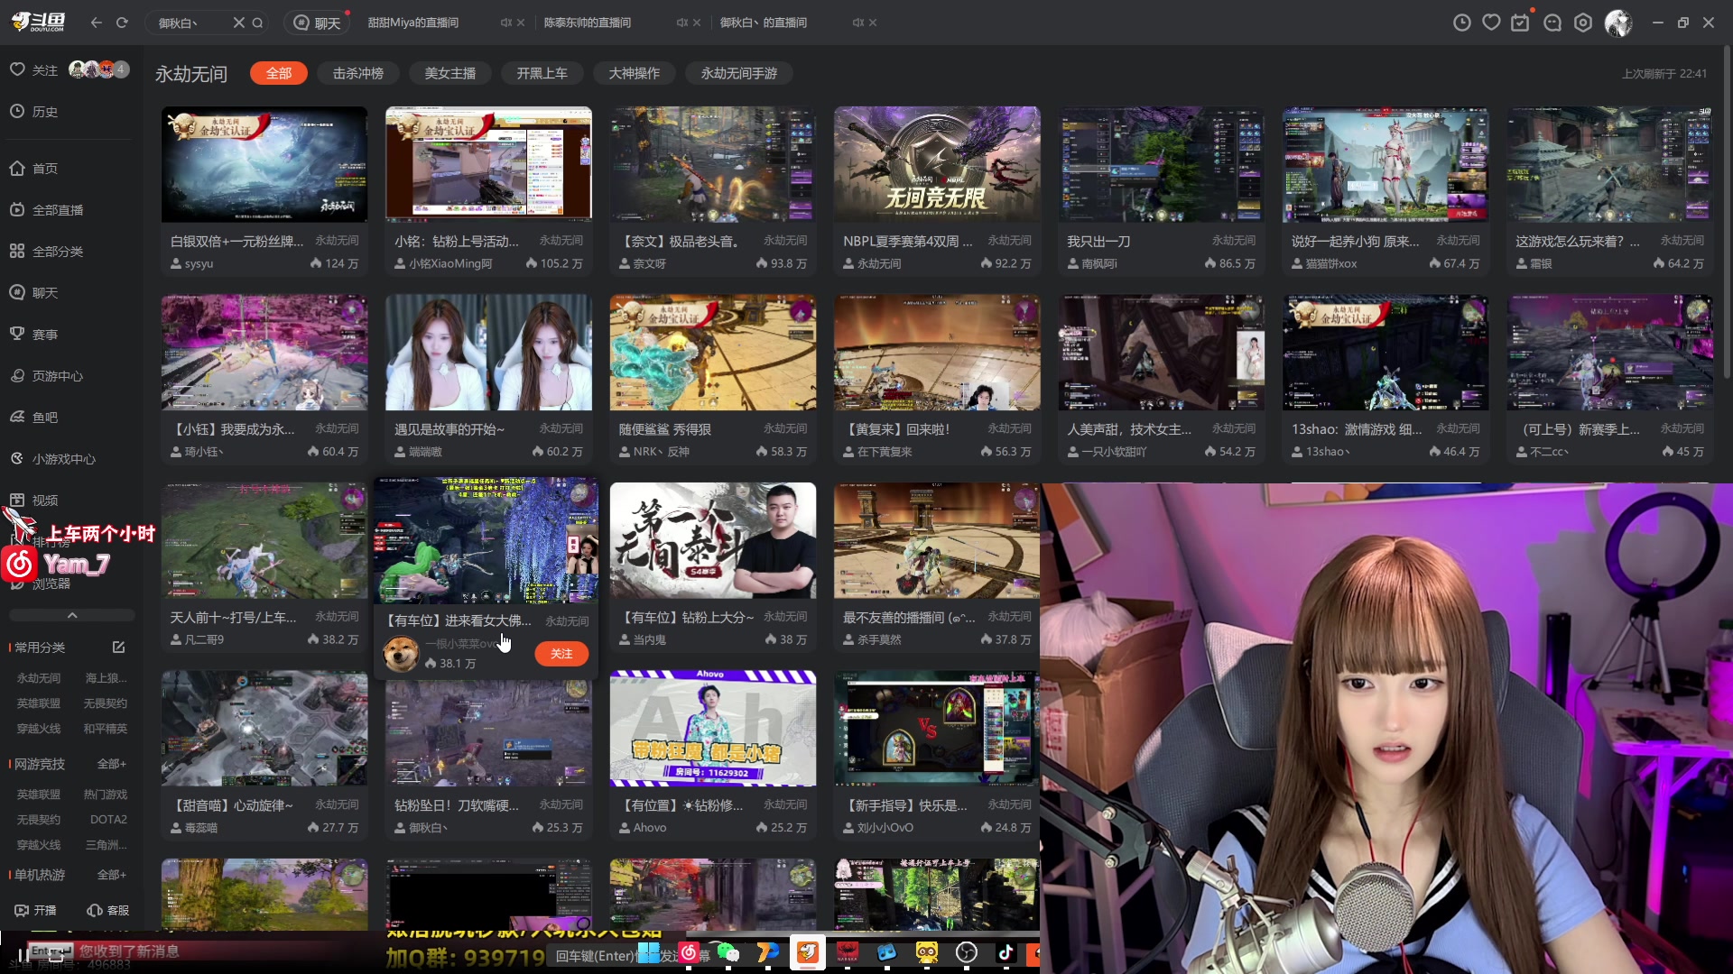Viewport: 1733px width, 974px height.
Task: Collapse the sidebar menu with up chevron
Action: (x=72, y=615)
